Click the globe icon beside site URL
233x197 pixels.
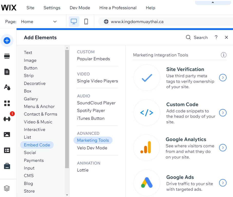[x=106, y=22]
